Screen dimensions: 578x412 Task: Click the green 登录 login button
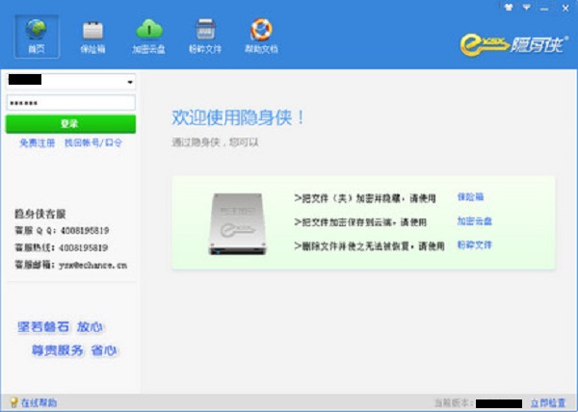[70, 124]
